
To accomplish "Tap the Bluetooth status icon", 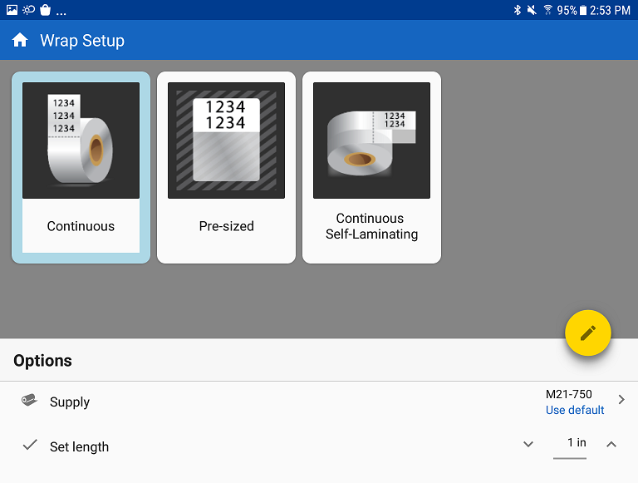I will tap(517, 10).
